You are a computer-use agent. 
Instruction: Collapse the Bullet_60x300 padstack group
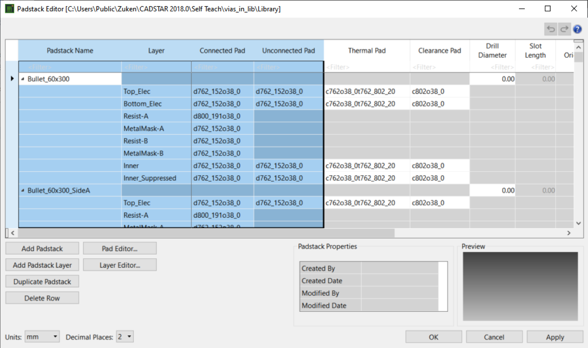[23, 79]
